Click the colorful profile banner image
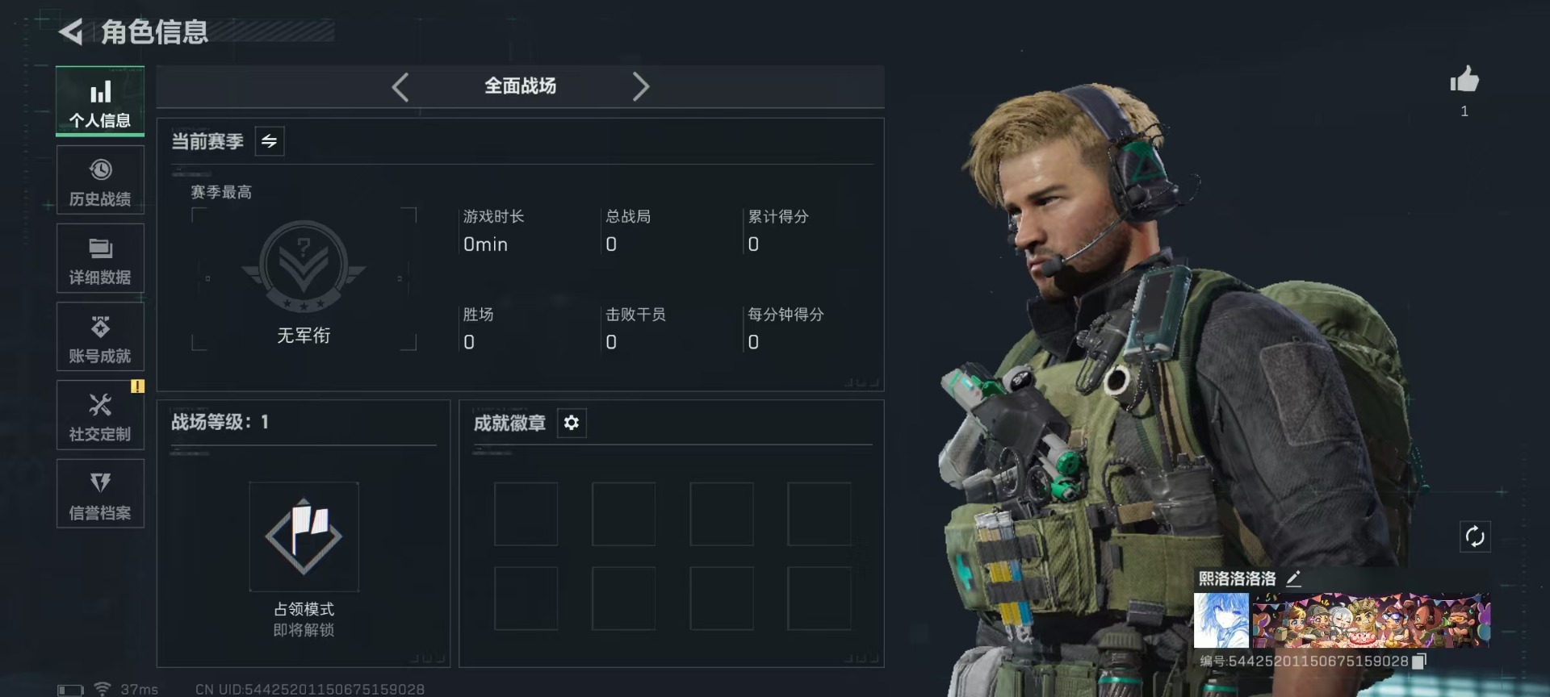 click(x=1371, y=620)
